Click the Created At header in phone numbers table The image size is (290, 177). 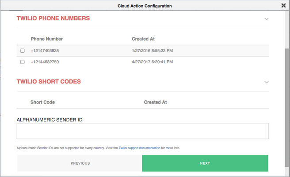pos(143,39)
